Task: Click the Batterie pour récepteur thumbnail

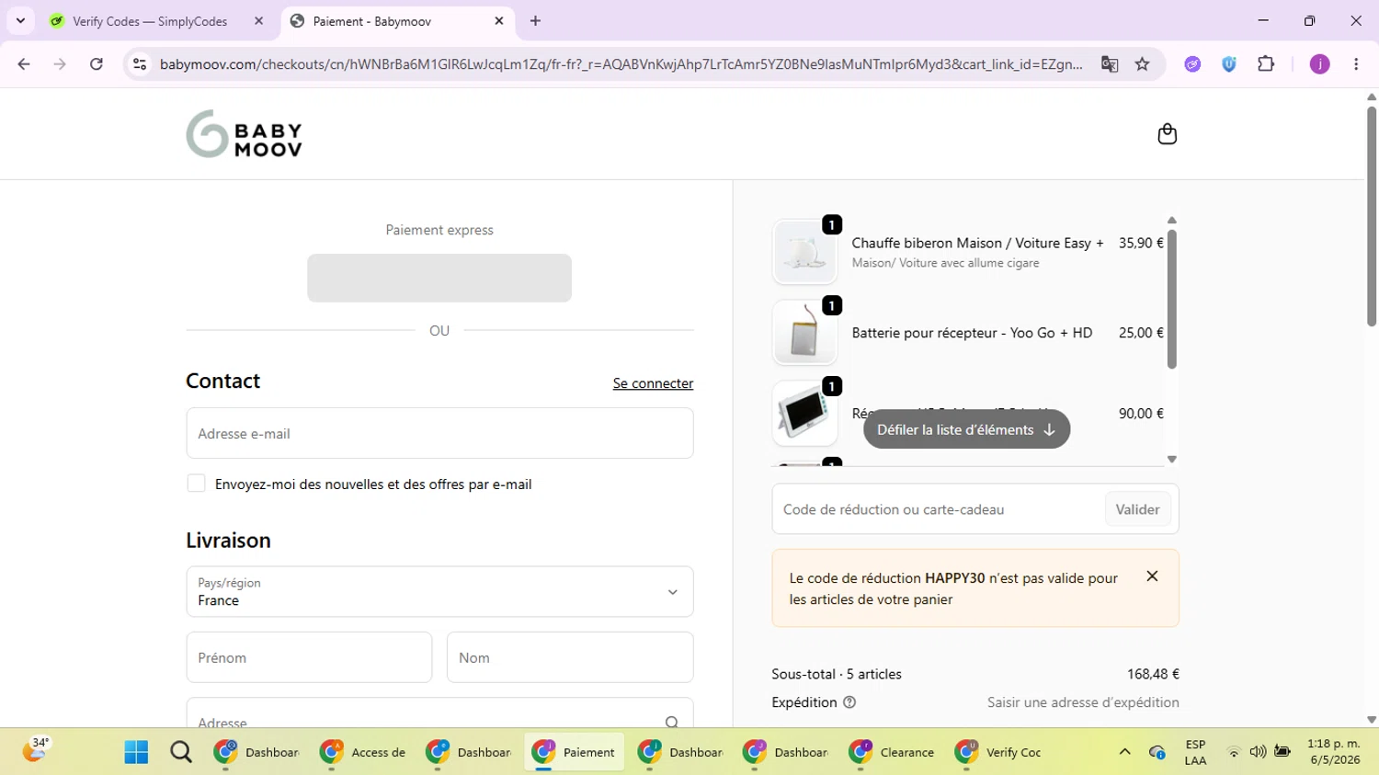Action: pyautogui.click(x=804, y=333)
